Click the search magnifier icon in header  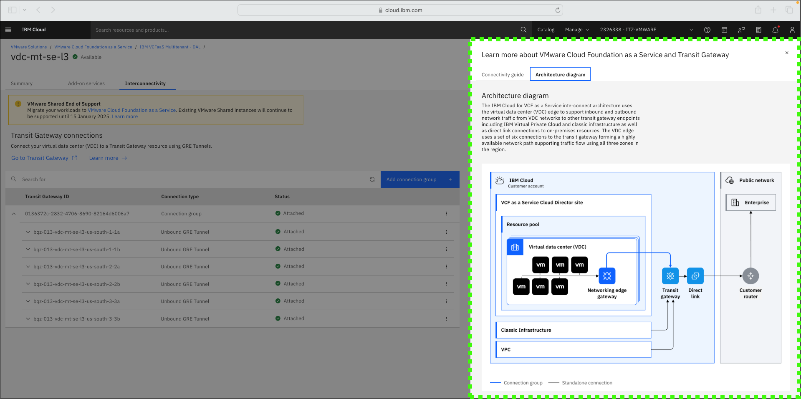tap(523, 30)
